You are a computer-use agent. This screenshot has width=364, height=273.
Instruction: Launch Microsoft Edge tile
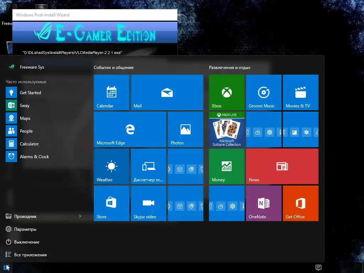coord(130,129)
